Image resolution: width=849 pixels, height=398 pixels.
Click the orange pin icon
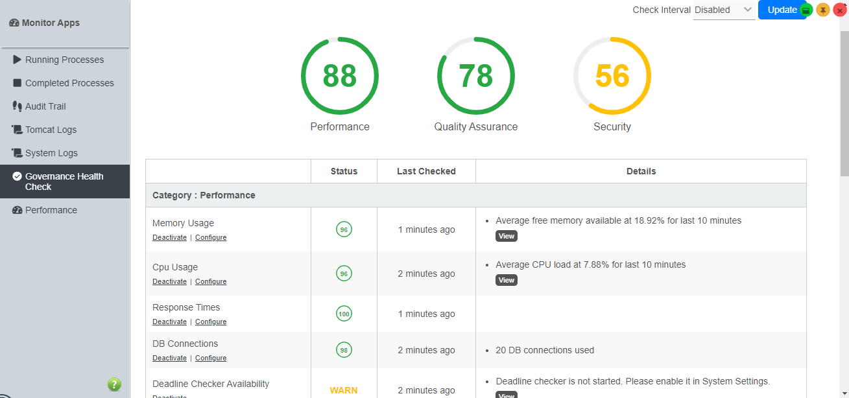pyautogui.click(x=823, y=10)
